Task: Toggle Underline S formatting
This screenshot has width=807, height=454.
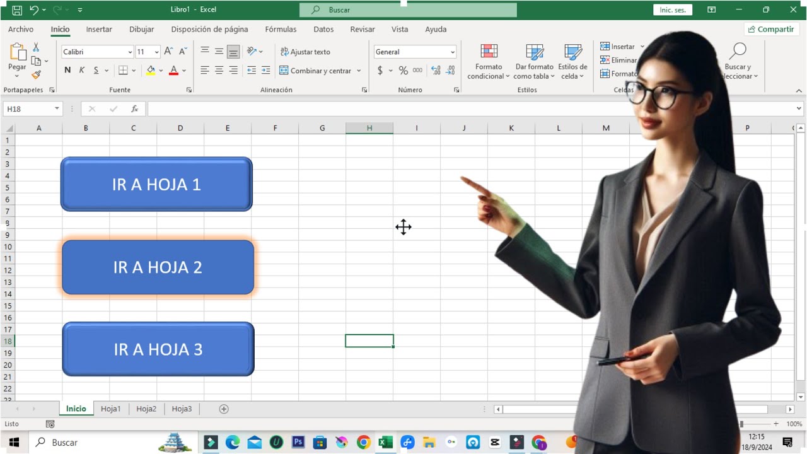Action: [x=96, y=71]
